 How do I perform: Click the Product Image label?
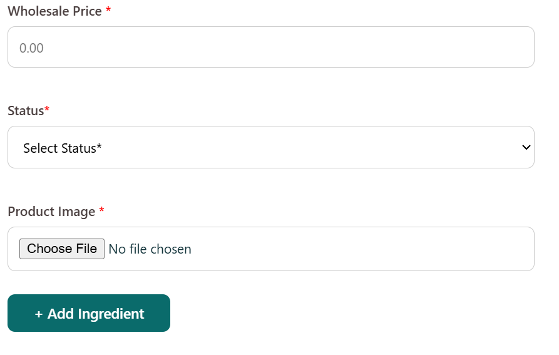pos(51,212)
